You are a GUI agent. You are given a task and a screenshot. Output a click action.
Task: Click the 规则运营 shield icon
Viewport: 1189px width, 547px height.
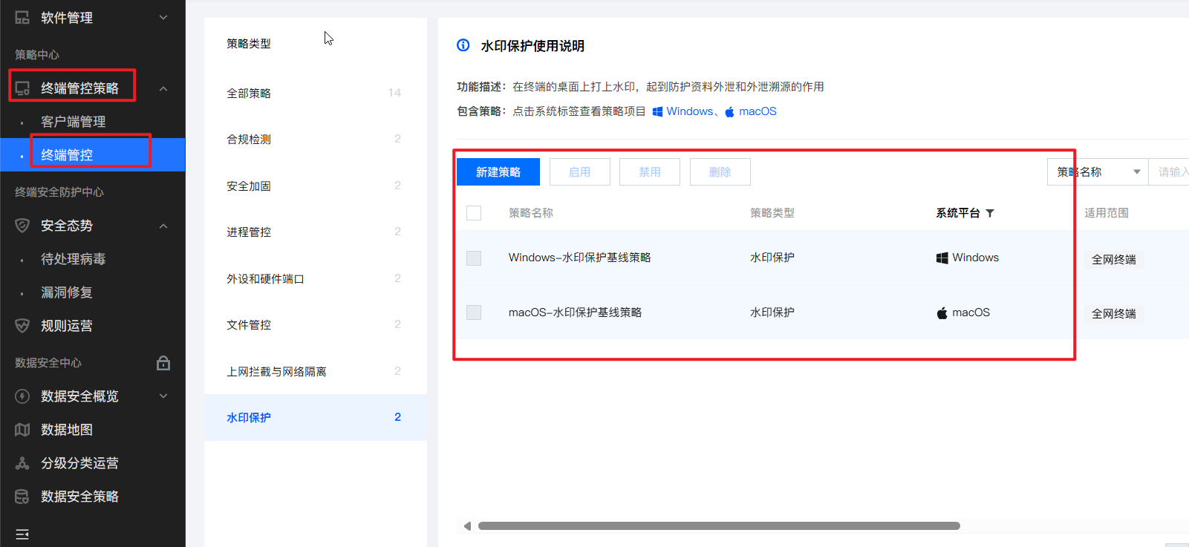(x=22, y=326)
